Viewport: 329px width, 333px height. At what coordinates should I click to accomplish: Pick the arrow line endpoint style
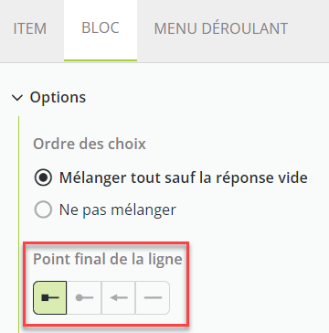pyautogui.click(x=118, y=297)
